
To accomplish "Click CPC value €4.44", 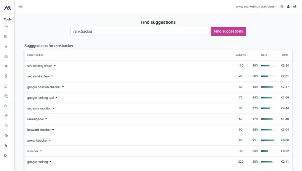I will click(285, 108).
